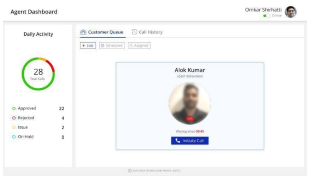Click the green Approved status circle
This screenshot has height=182, width=310.
[x=14, y=109]
